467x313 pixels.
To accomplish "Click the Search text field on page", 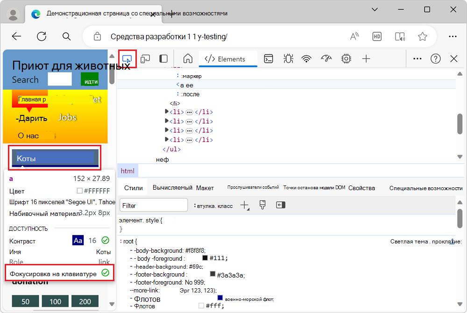I will [x=60, y=79].
